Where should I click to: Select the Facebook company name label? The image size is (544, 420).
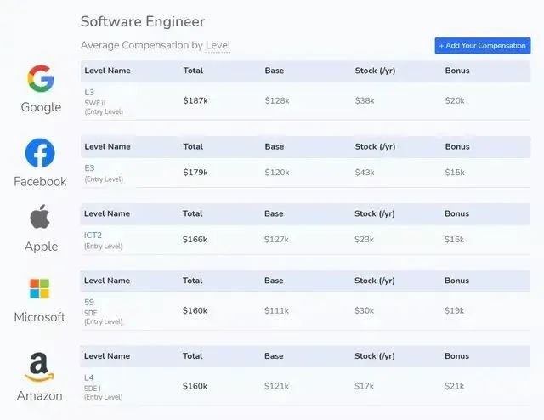[x=40, y=182]
